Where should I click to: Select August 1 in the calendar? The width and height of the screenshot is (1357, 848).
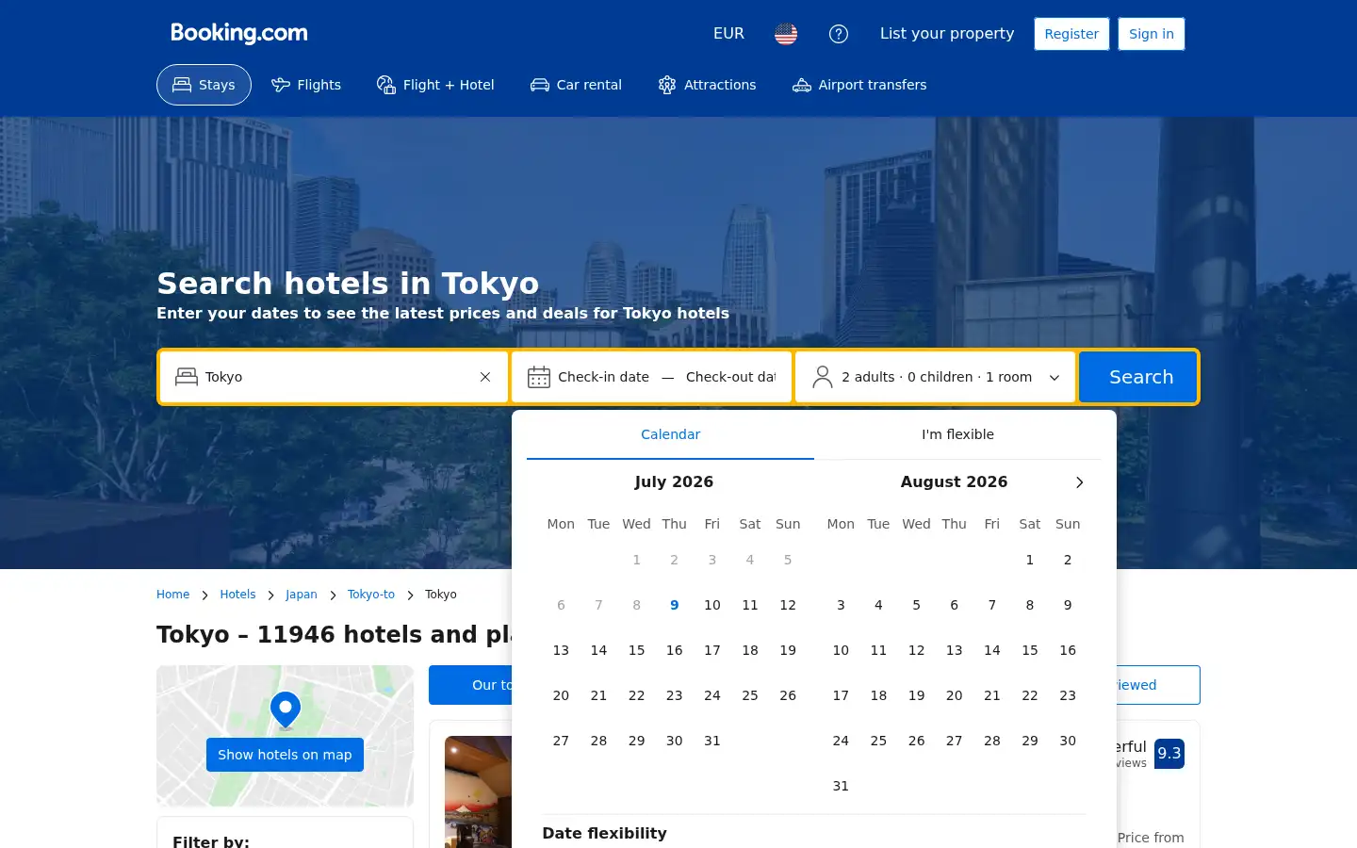coord(1030,560)
